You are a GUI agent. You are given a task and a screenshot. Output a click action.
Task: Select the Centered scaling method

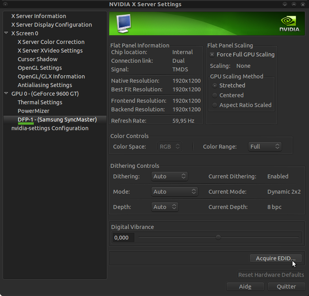click(x=215, y=95)
